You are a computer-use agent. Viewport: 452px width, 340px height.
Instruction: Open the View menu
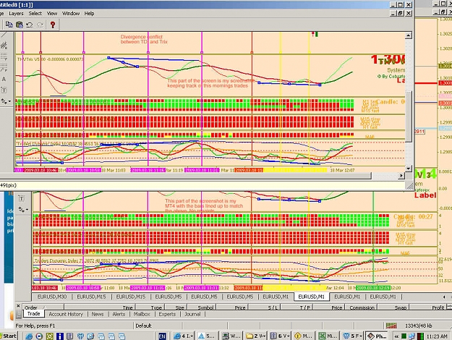coord(52,14)
